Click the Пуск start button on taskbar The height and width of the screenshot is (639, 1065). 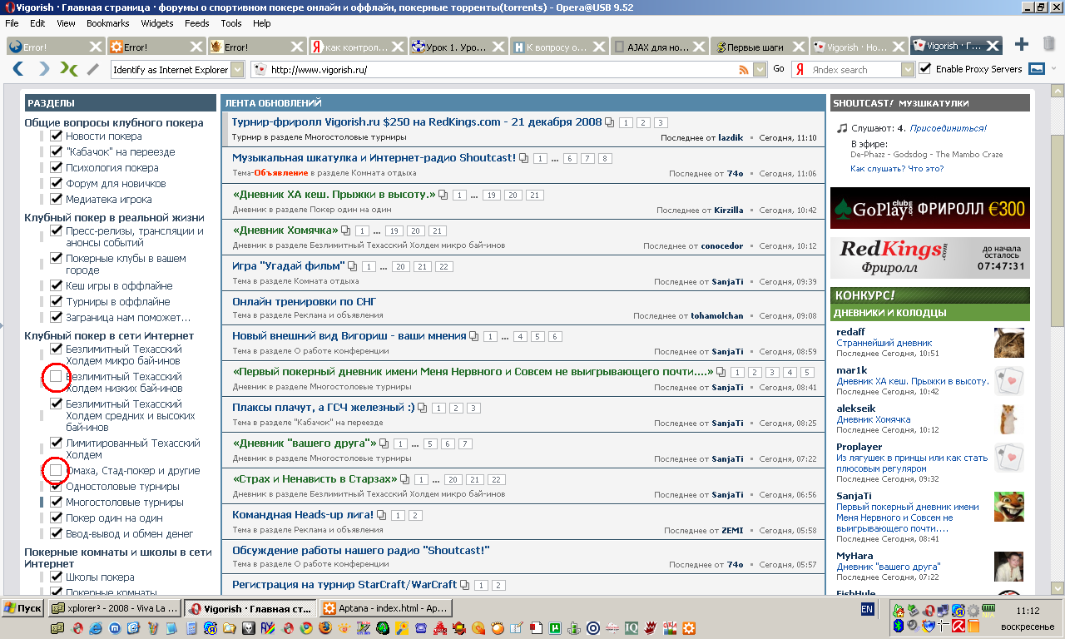(23, 608)
